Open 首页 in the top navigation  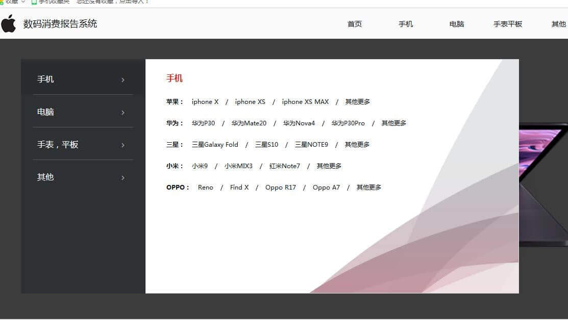[x=355, y=24]
